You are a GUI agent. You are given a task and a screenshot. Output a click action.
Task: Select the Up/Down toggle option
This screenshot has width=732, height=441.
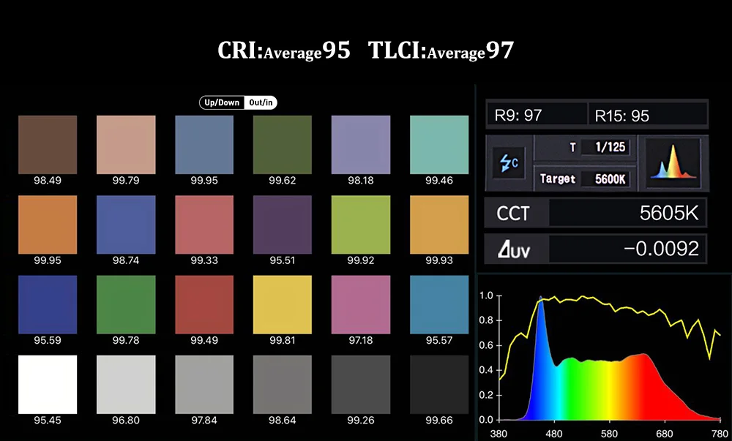click(x=222, y=102)
